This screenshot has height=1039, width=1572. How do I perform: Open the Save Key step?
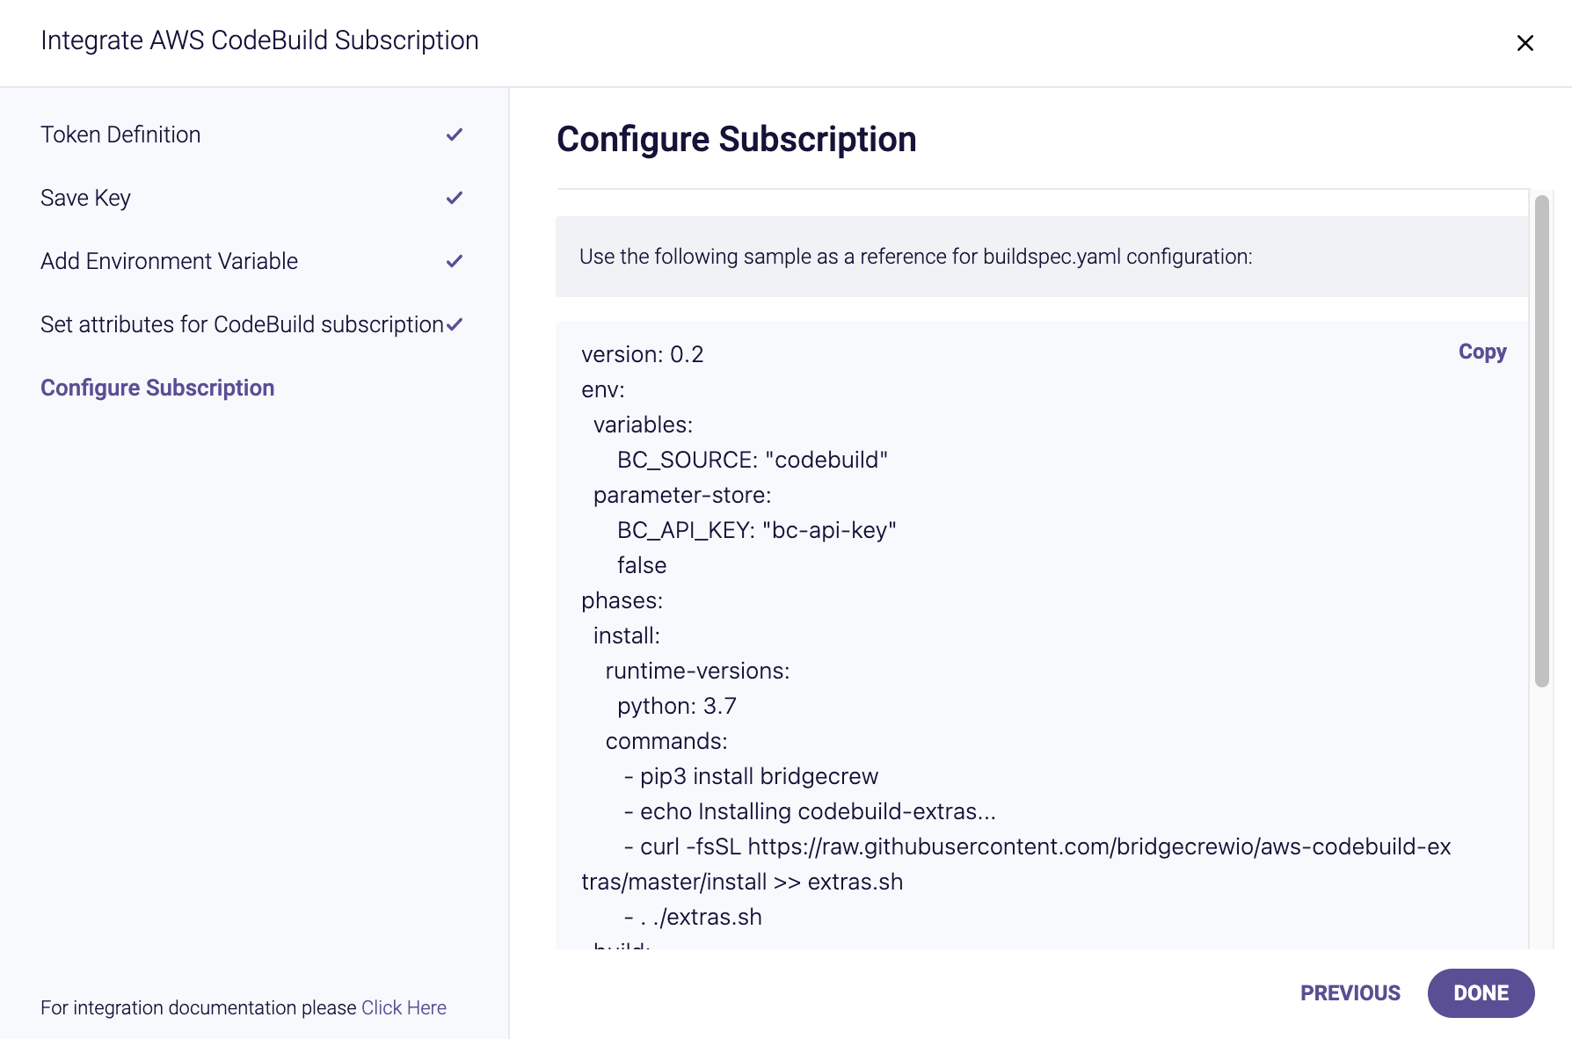coord(85,198)
